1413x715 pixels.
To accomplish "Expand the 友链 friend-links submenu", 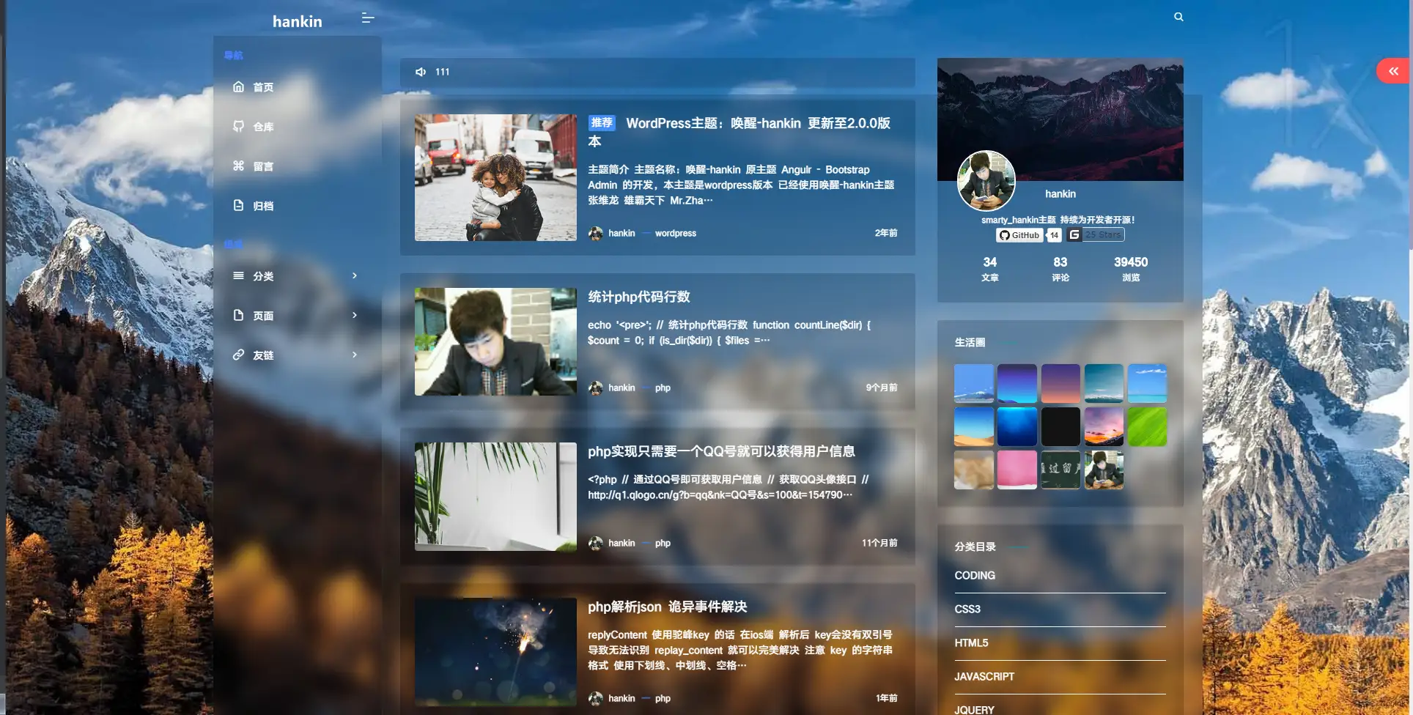I will pos(354,355).
